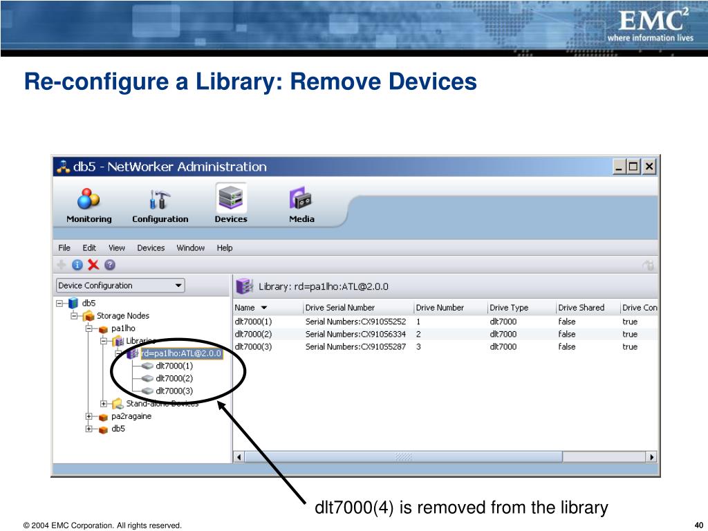Select the rd=pa1lho:ATL@2.0.0 library node
Viewport: 708px width, 531px height.
pos(181,353)
